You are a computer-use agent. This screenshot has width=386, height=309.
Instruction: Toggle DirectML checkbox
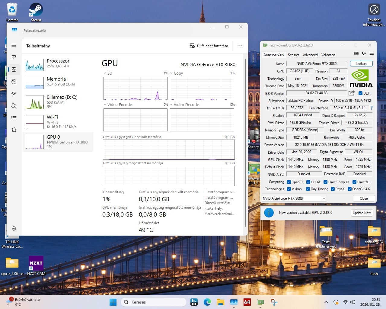pos(355,182)
